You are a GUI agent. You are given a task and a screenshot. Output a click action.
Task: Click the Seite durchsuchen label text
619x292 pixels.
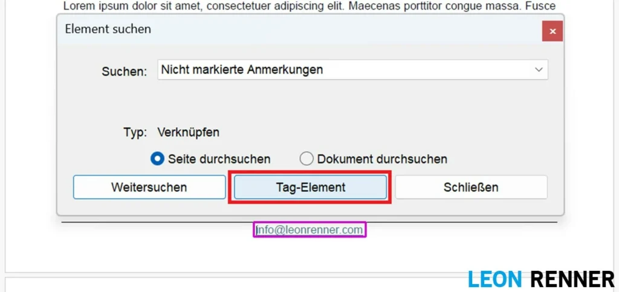(219, 159)
